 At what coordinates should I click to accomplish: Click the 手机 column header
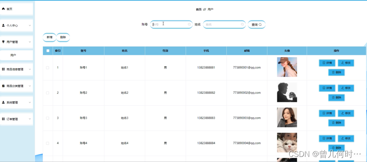(206, 51)
